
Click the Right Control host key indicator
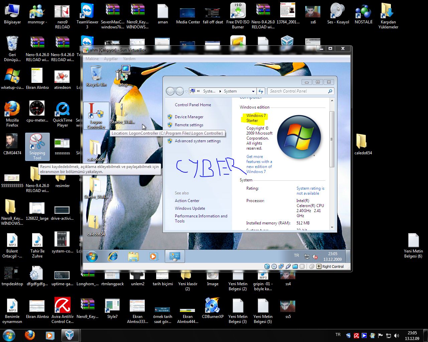pos(330,267)
